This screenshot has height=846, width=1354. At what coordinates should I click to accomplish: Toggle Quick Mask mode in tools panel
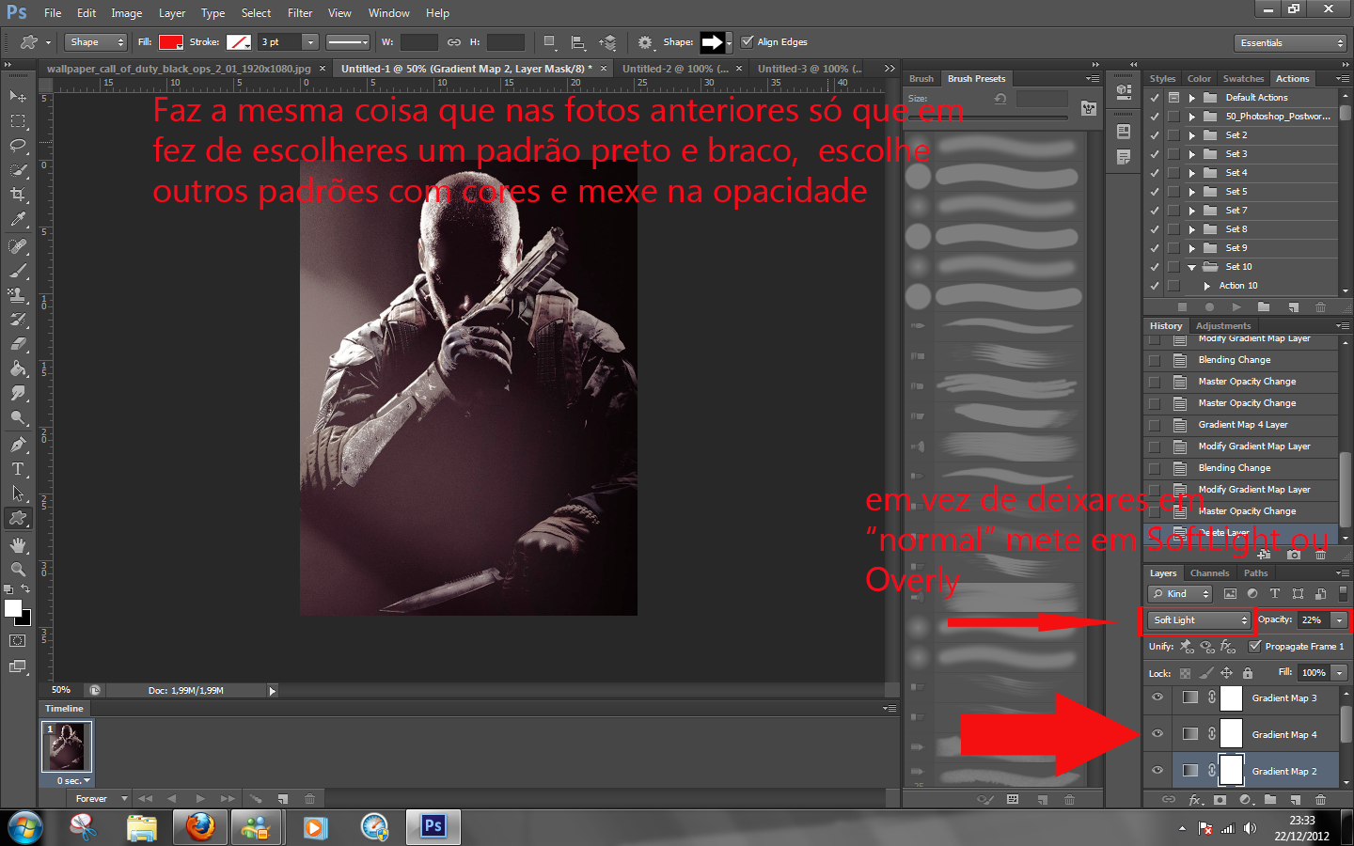pyautogui.click(x=18, y=641)
